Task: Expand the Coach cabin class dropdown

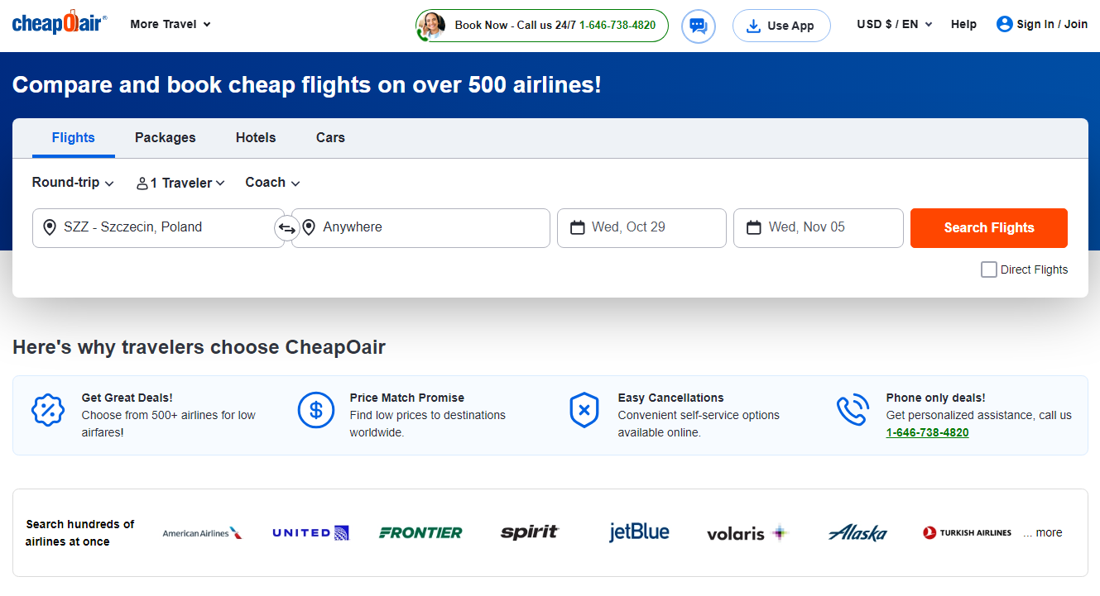Action: [272, 183]
